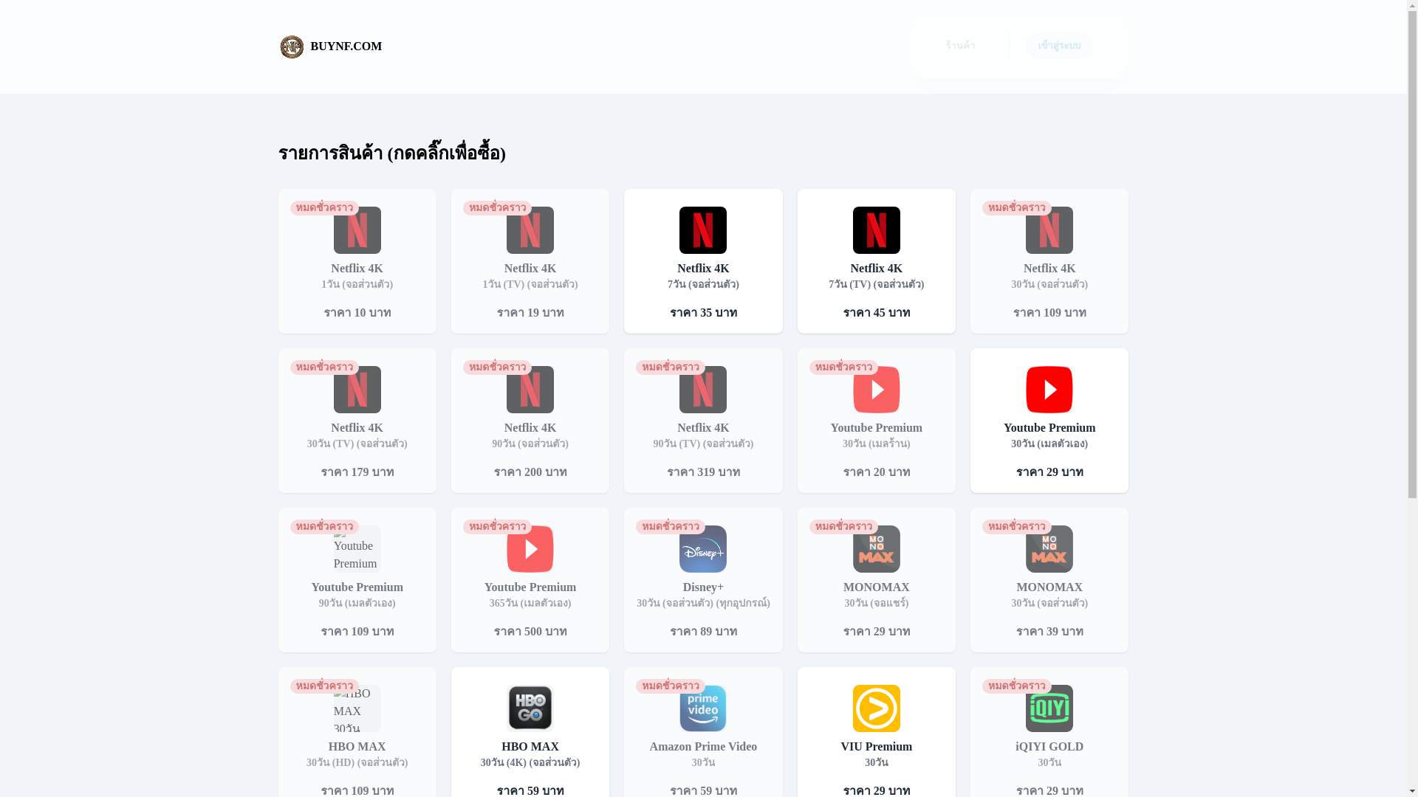Click the "ราคา 200 บาท" price text
Viewport: 1418px width, 797px height.
tap(530, 472)
